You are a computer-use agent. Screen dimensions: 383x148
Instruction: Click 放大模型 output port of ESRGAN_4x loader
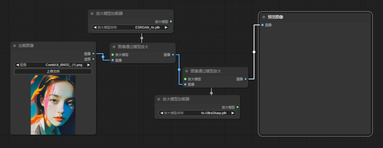[x=171, y=22]
